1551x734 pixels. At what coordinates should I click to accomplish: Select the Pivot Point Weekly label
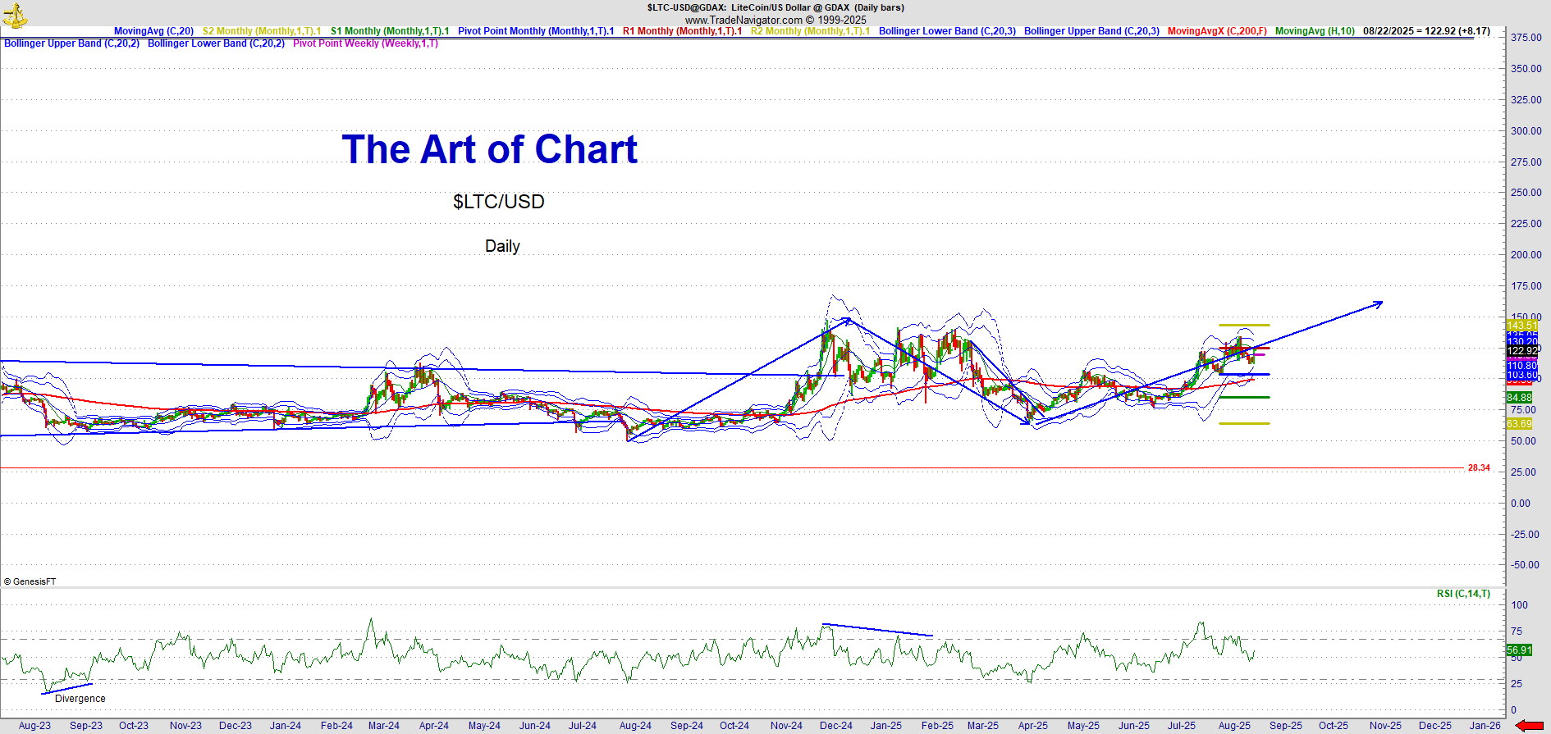point(365,43)
